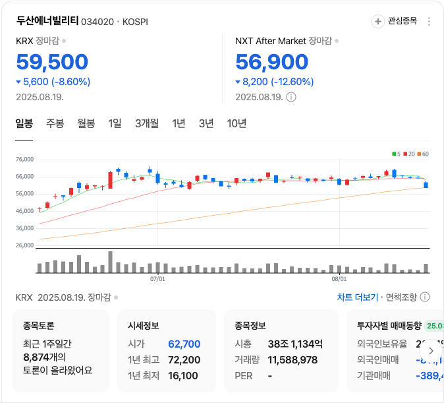Click the 5-day moving average legend
Screen dimensions: 444x403
[x=396, y=154]
